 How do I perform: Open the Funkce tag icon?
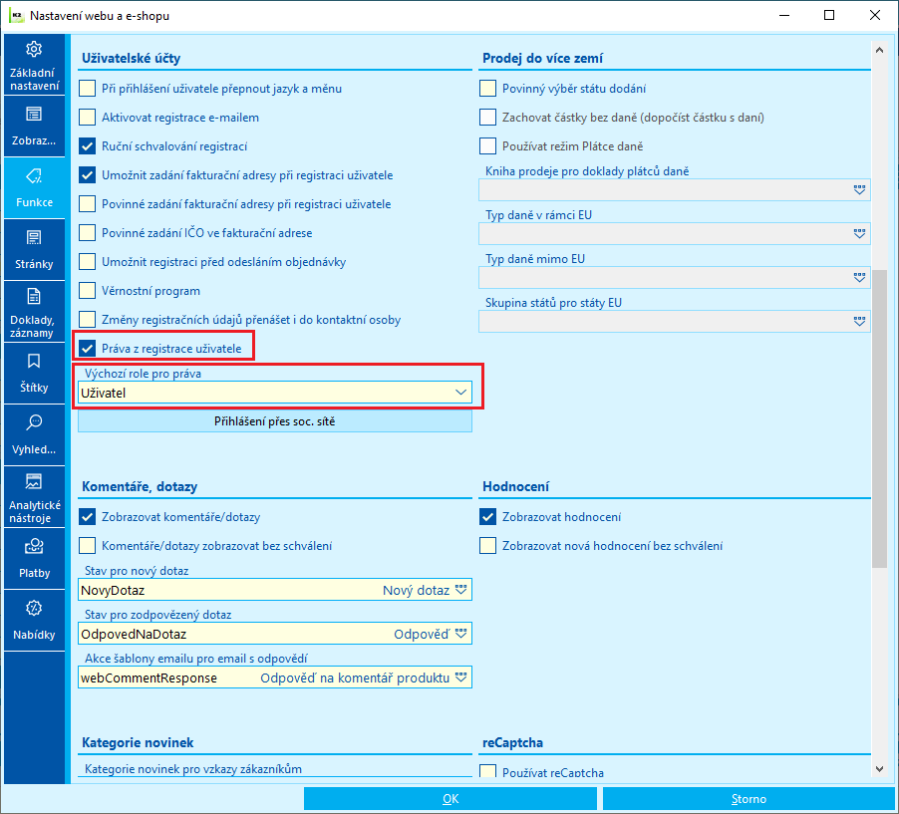(x=34, y=176)
